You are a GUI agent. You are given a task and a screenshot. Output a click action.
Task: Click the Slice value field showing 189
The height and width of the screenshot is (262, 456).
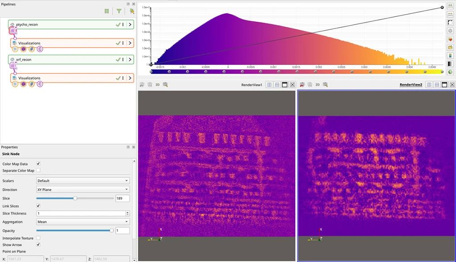point(122,198)
